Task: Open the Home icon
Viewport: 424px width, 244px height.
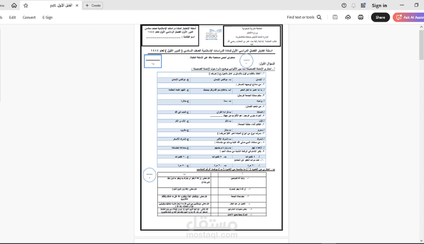Action: [x=14, y=5]
